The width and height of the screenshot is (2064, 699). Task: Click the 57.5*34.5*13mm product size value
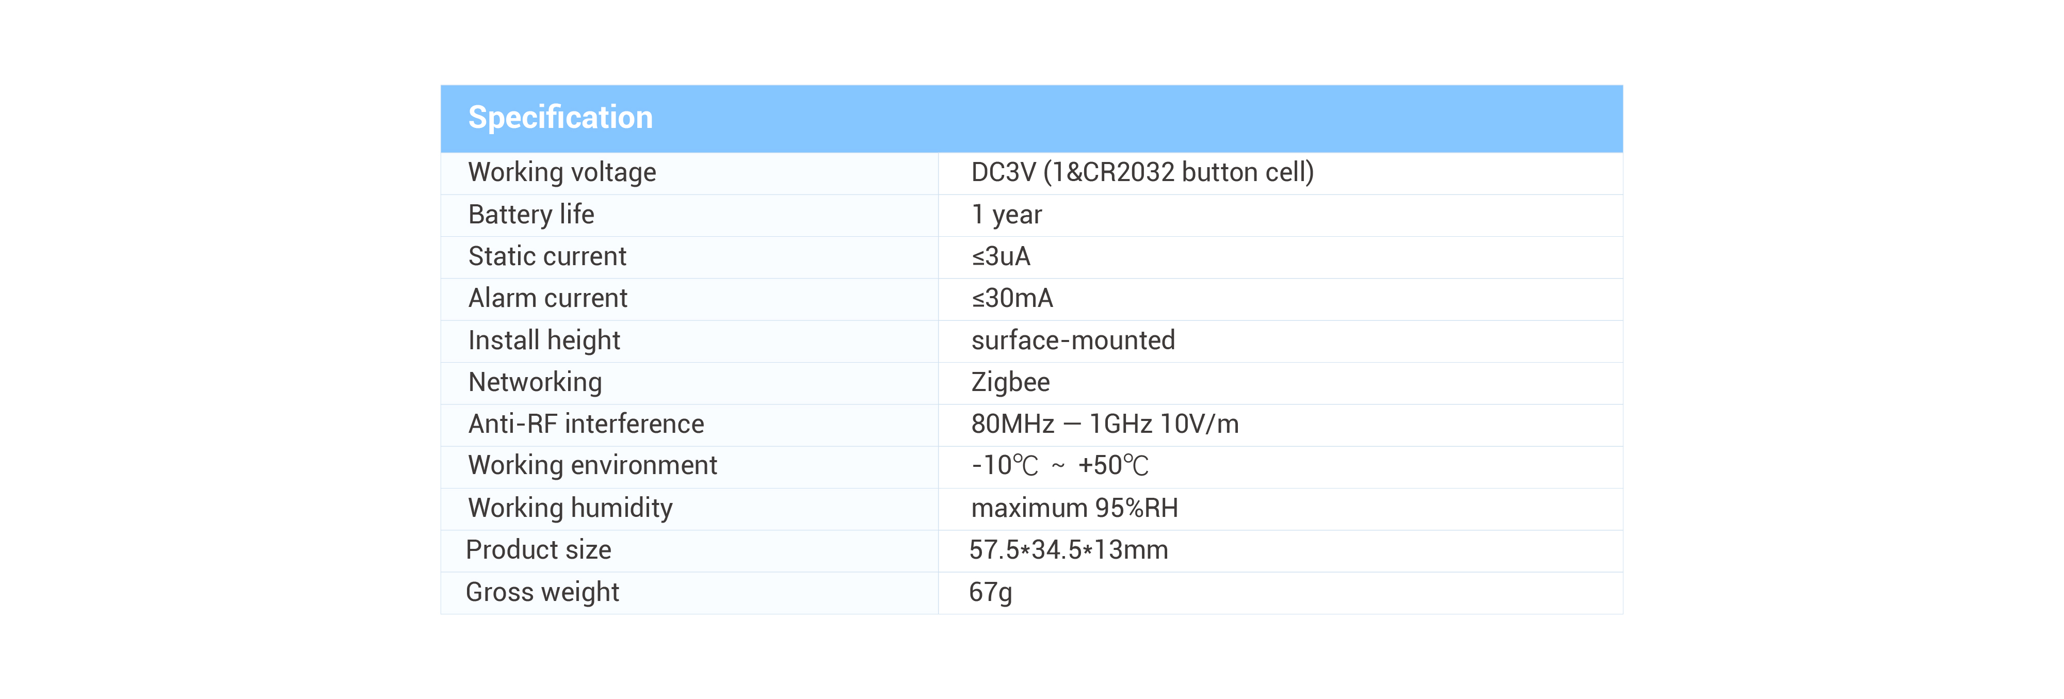point(1068,550)
